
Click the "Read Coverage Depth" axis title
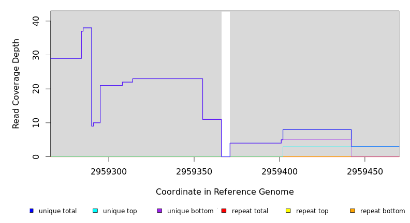point(16,84)
